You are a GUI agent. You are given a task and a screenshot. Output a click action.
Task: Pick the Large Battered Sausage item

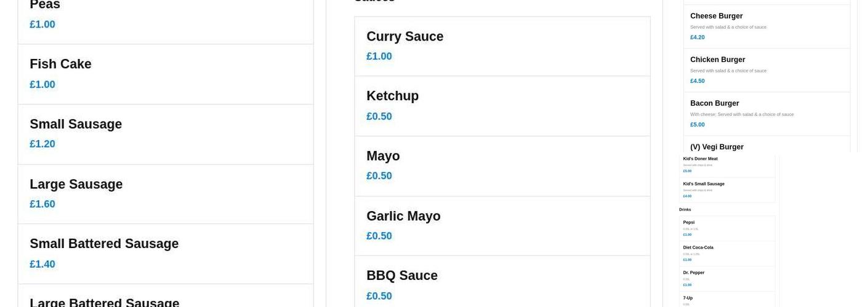click(165, 298)
